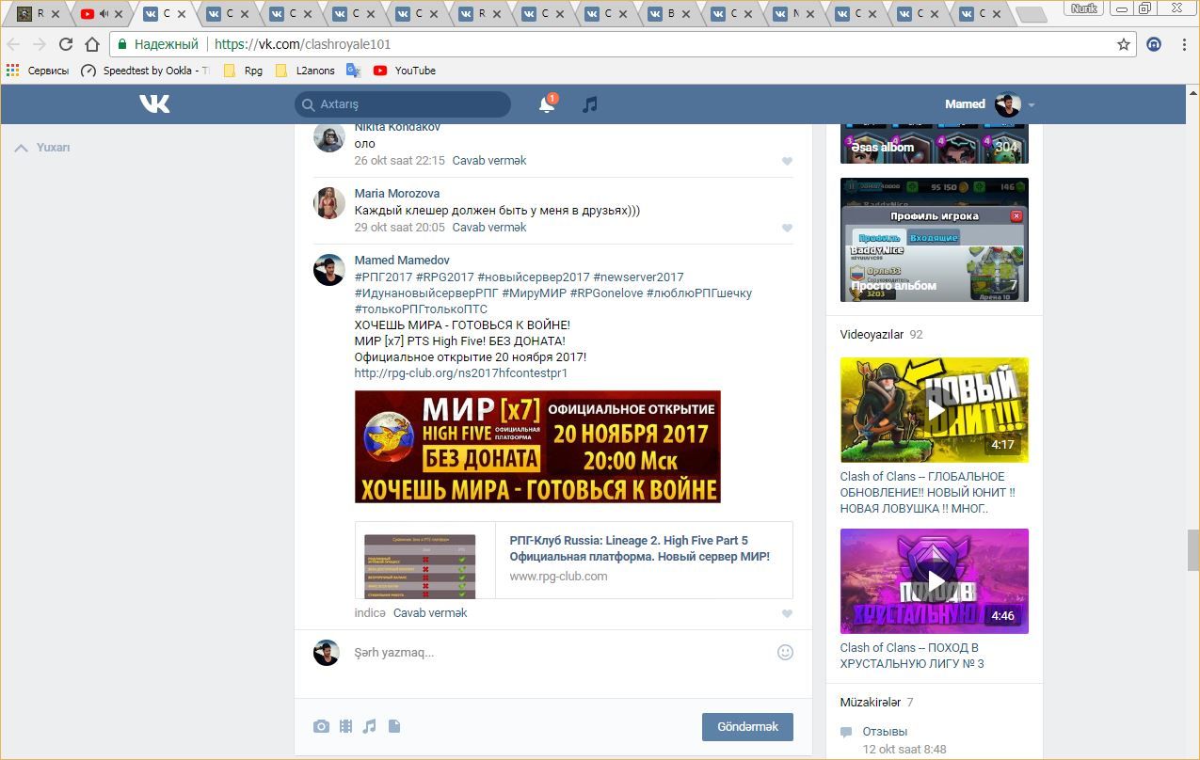Attach a video with film icon

point(345,726)
